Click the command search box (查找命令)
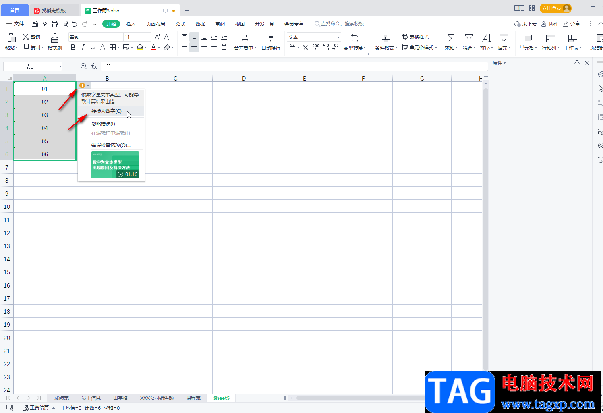 (x=339, y=24)
